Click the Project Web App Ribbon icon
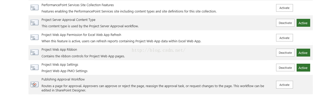Screen dimensions: 313x95 coord(34,53)
